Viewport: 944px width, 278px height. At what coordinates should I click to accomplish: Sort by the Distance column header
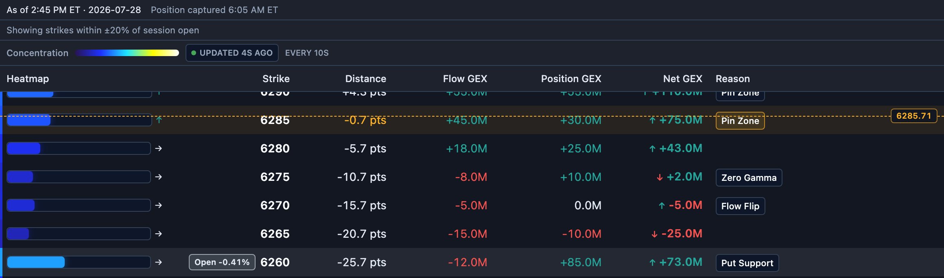tap(366, 79)
